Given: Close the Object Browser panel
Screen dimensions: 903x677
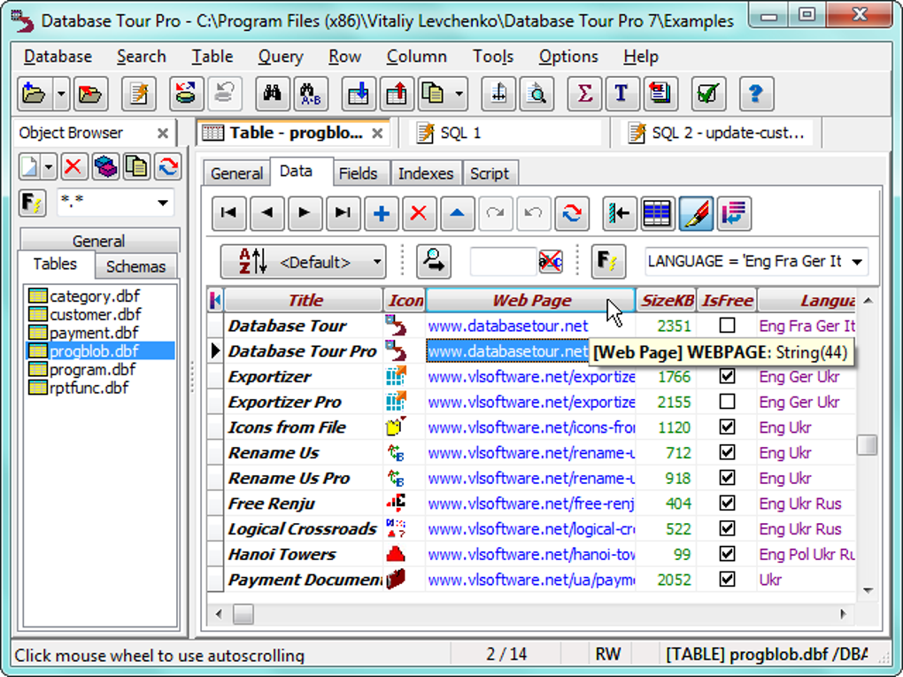Looking at the screenshot, I should tap(163, 134).
